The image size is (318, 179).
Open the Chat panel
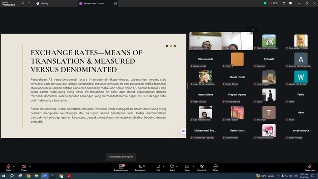[x=158, y=168]
